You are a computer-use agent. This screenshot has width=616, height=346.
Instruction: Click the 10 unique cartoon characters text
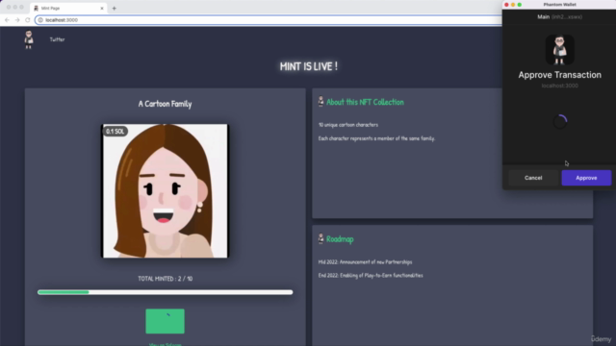348,125
